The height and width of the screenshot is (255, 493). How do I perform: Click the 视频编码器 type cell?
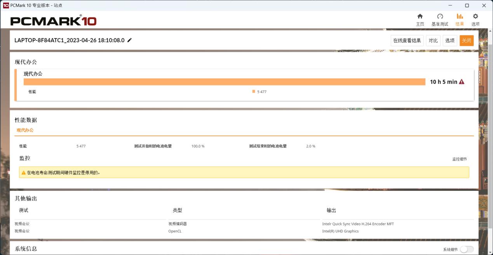click(x=178, y=224)
